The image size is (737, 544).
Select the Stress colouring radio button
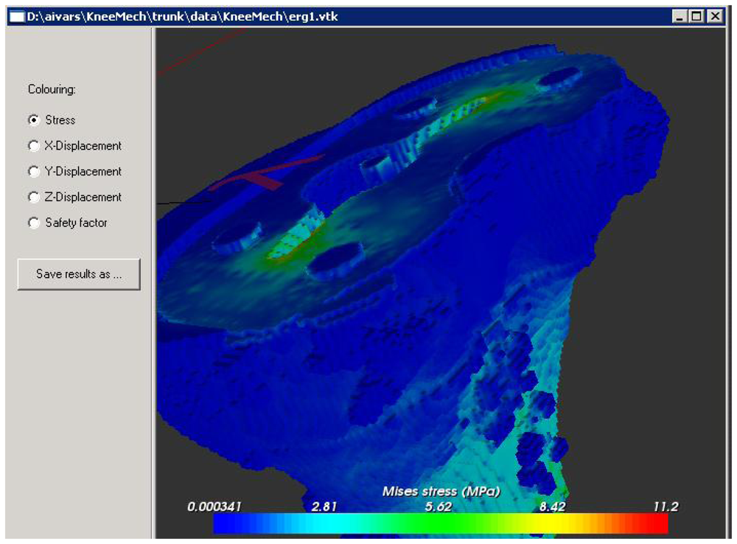click(34, 120)
